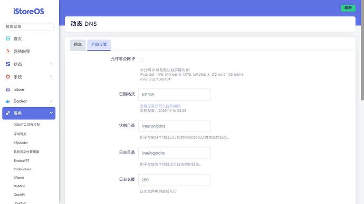Click the iStore shop icon
Image resolution: width=364 pixels, height=204 pixels.
point(8,89)
